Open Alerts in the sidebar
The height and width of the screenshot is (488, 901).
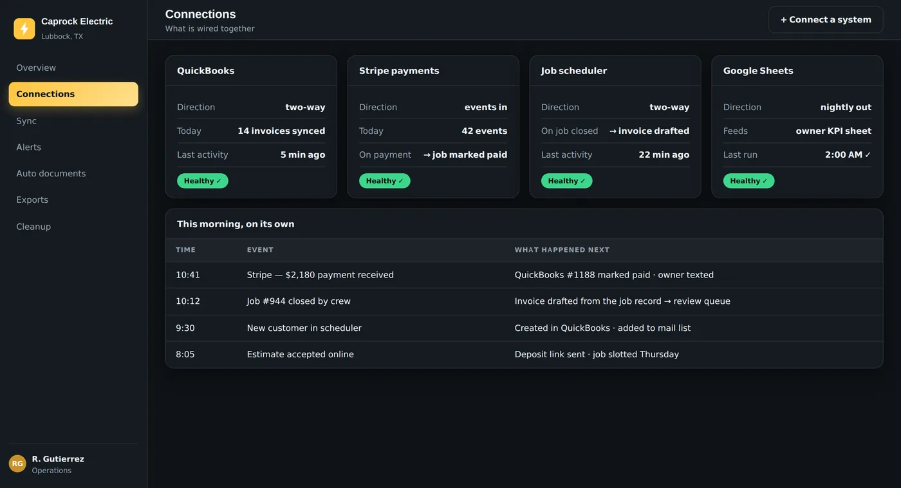(73, 147)
